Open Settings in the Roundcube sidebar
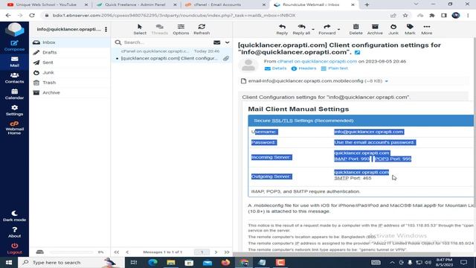This screenshot has height=268, width=476. click(14, 110)
